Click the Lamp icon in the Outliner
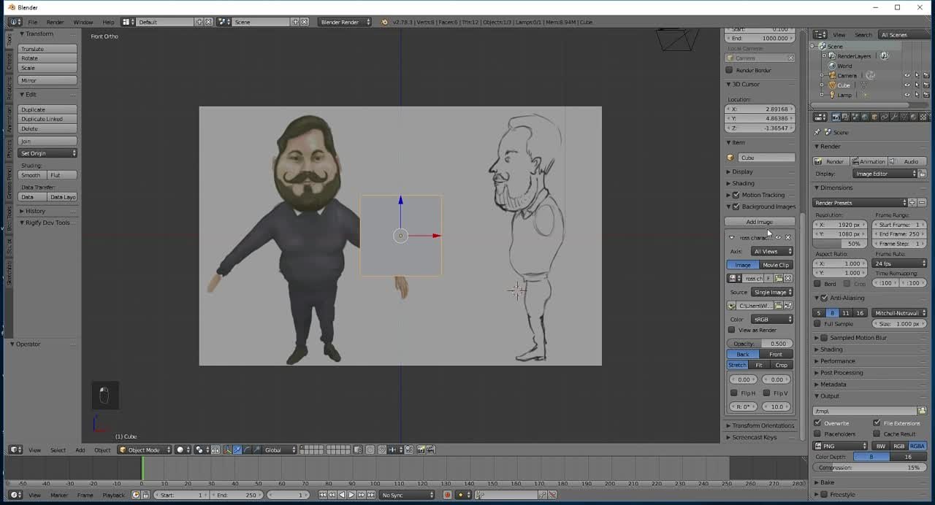Screen dimensions: 935x505 [x=833, y=95]
